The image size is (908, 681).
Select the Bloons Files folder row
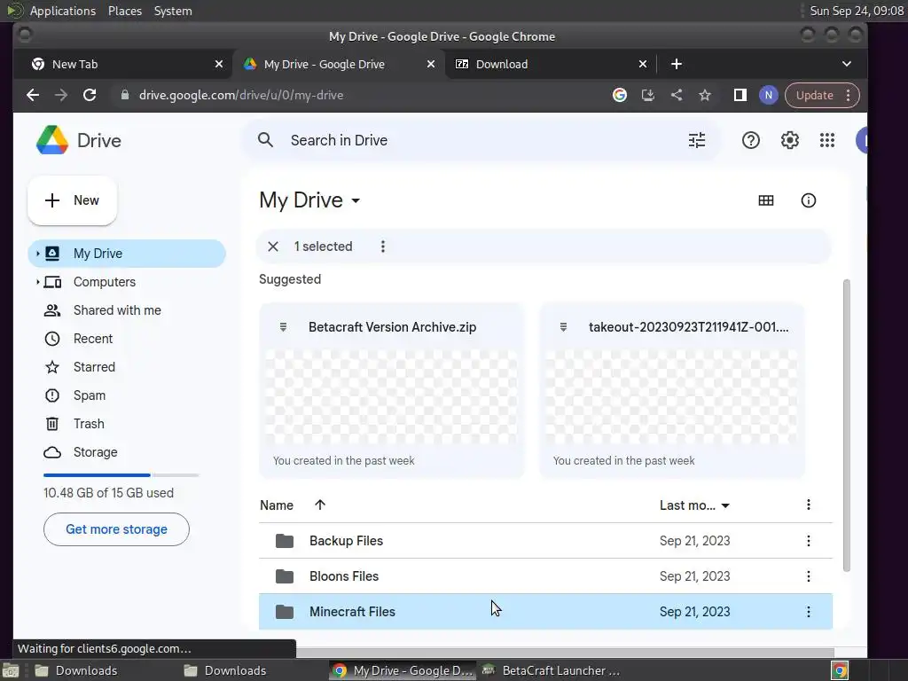point(545,576)
